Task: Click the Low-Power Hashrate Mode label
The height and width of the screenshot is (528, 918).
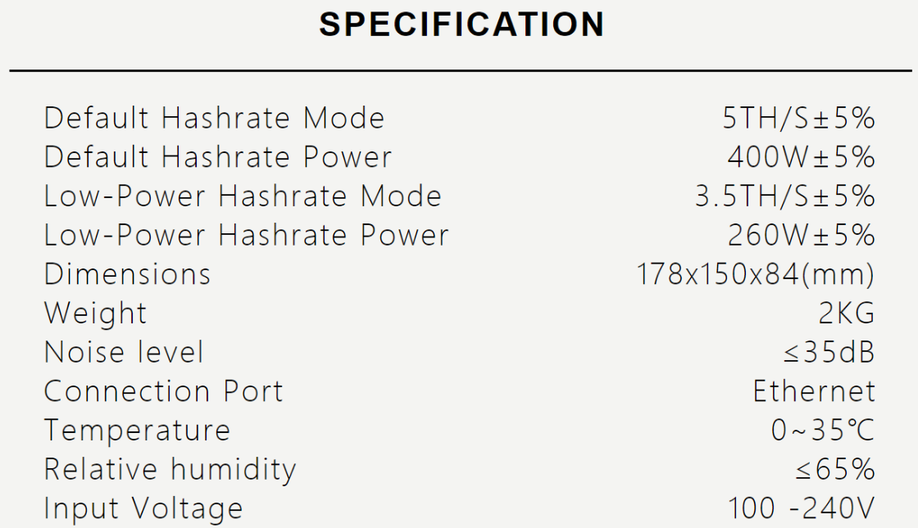Action: click(x=243, y=196)
